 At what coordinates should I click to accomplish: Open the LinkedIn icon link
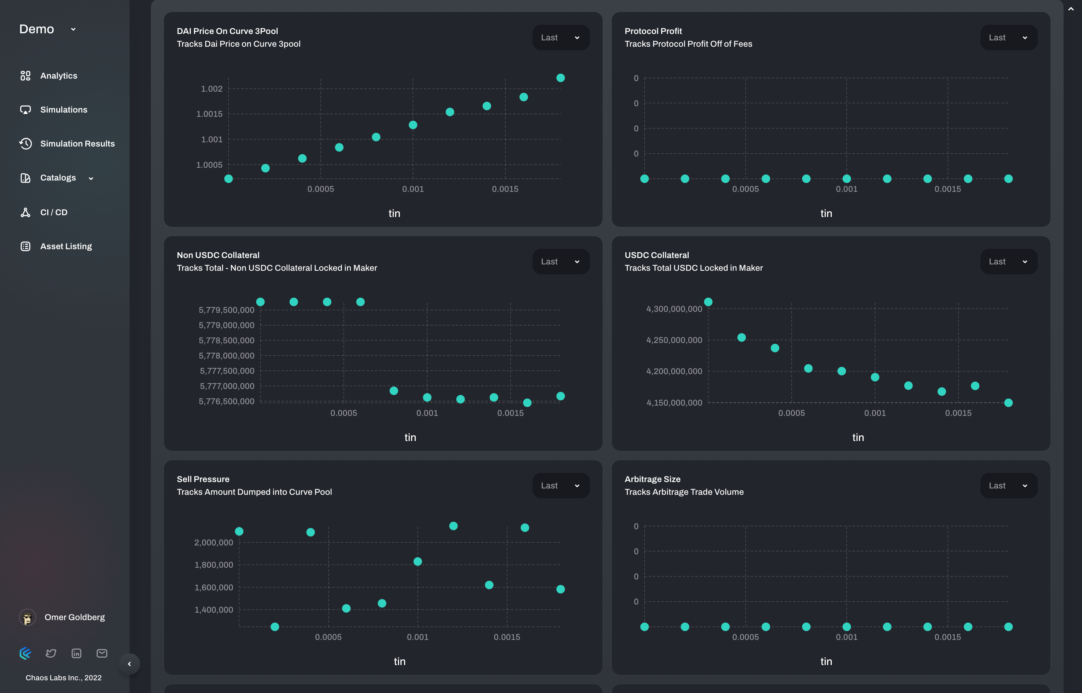(76, 653)
